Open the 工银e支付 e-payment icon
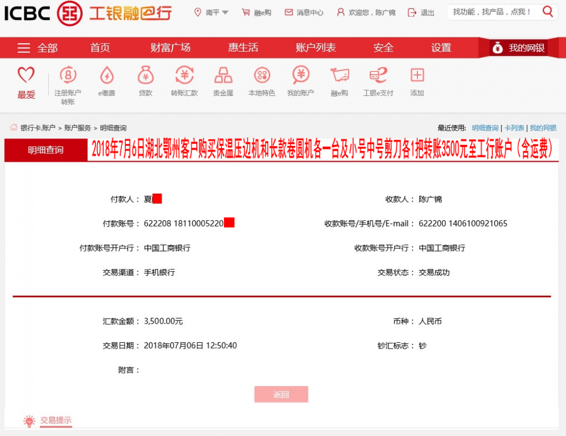The height and width of the screenshot is (436, 566). click(378, 81)
